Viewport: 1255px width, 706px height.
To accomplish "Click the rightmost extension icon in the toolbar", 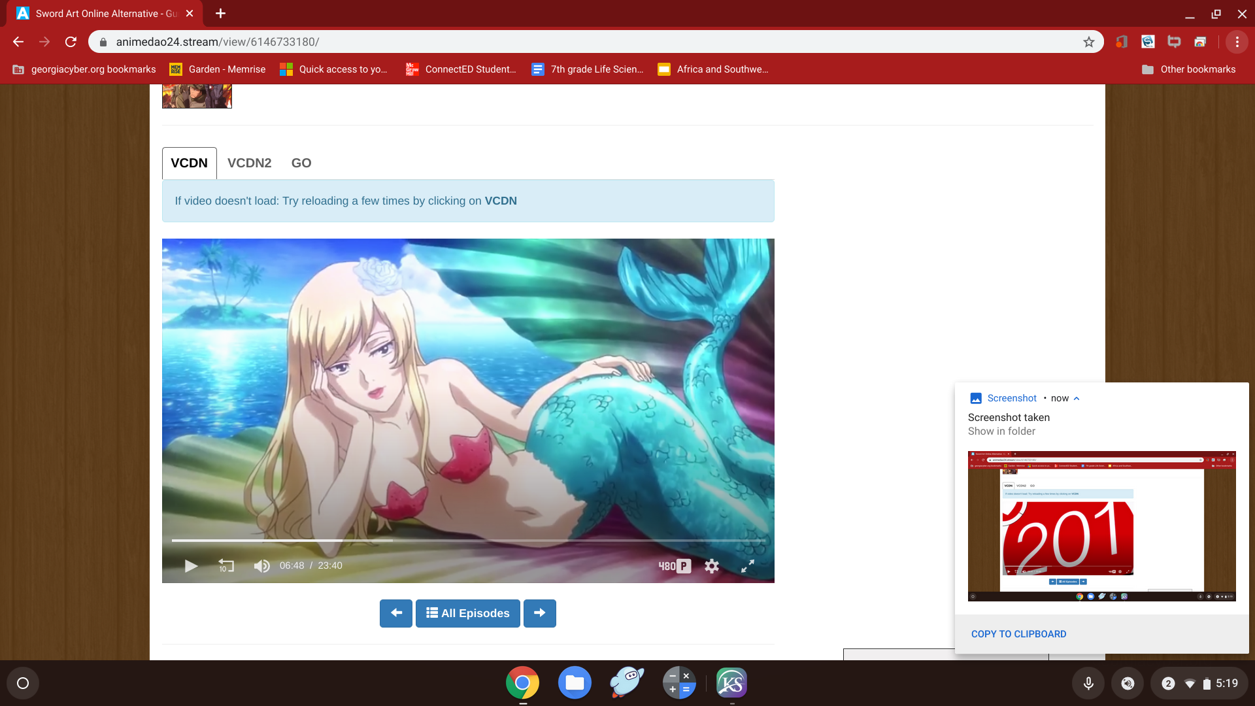I will tap(1200, 42).
